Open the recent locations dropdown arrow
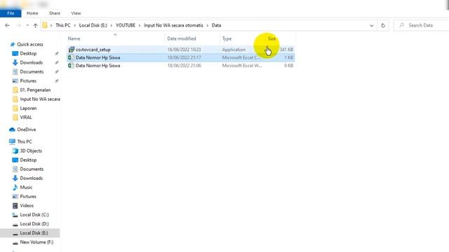 pyautogui.click(x=27, y=25)
